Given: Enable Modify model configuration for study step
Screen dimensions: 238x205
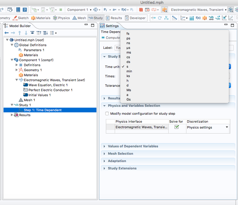Looking at the screenshot, I should coord(107,114).
